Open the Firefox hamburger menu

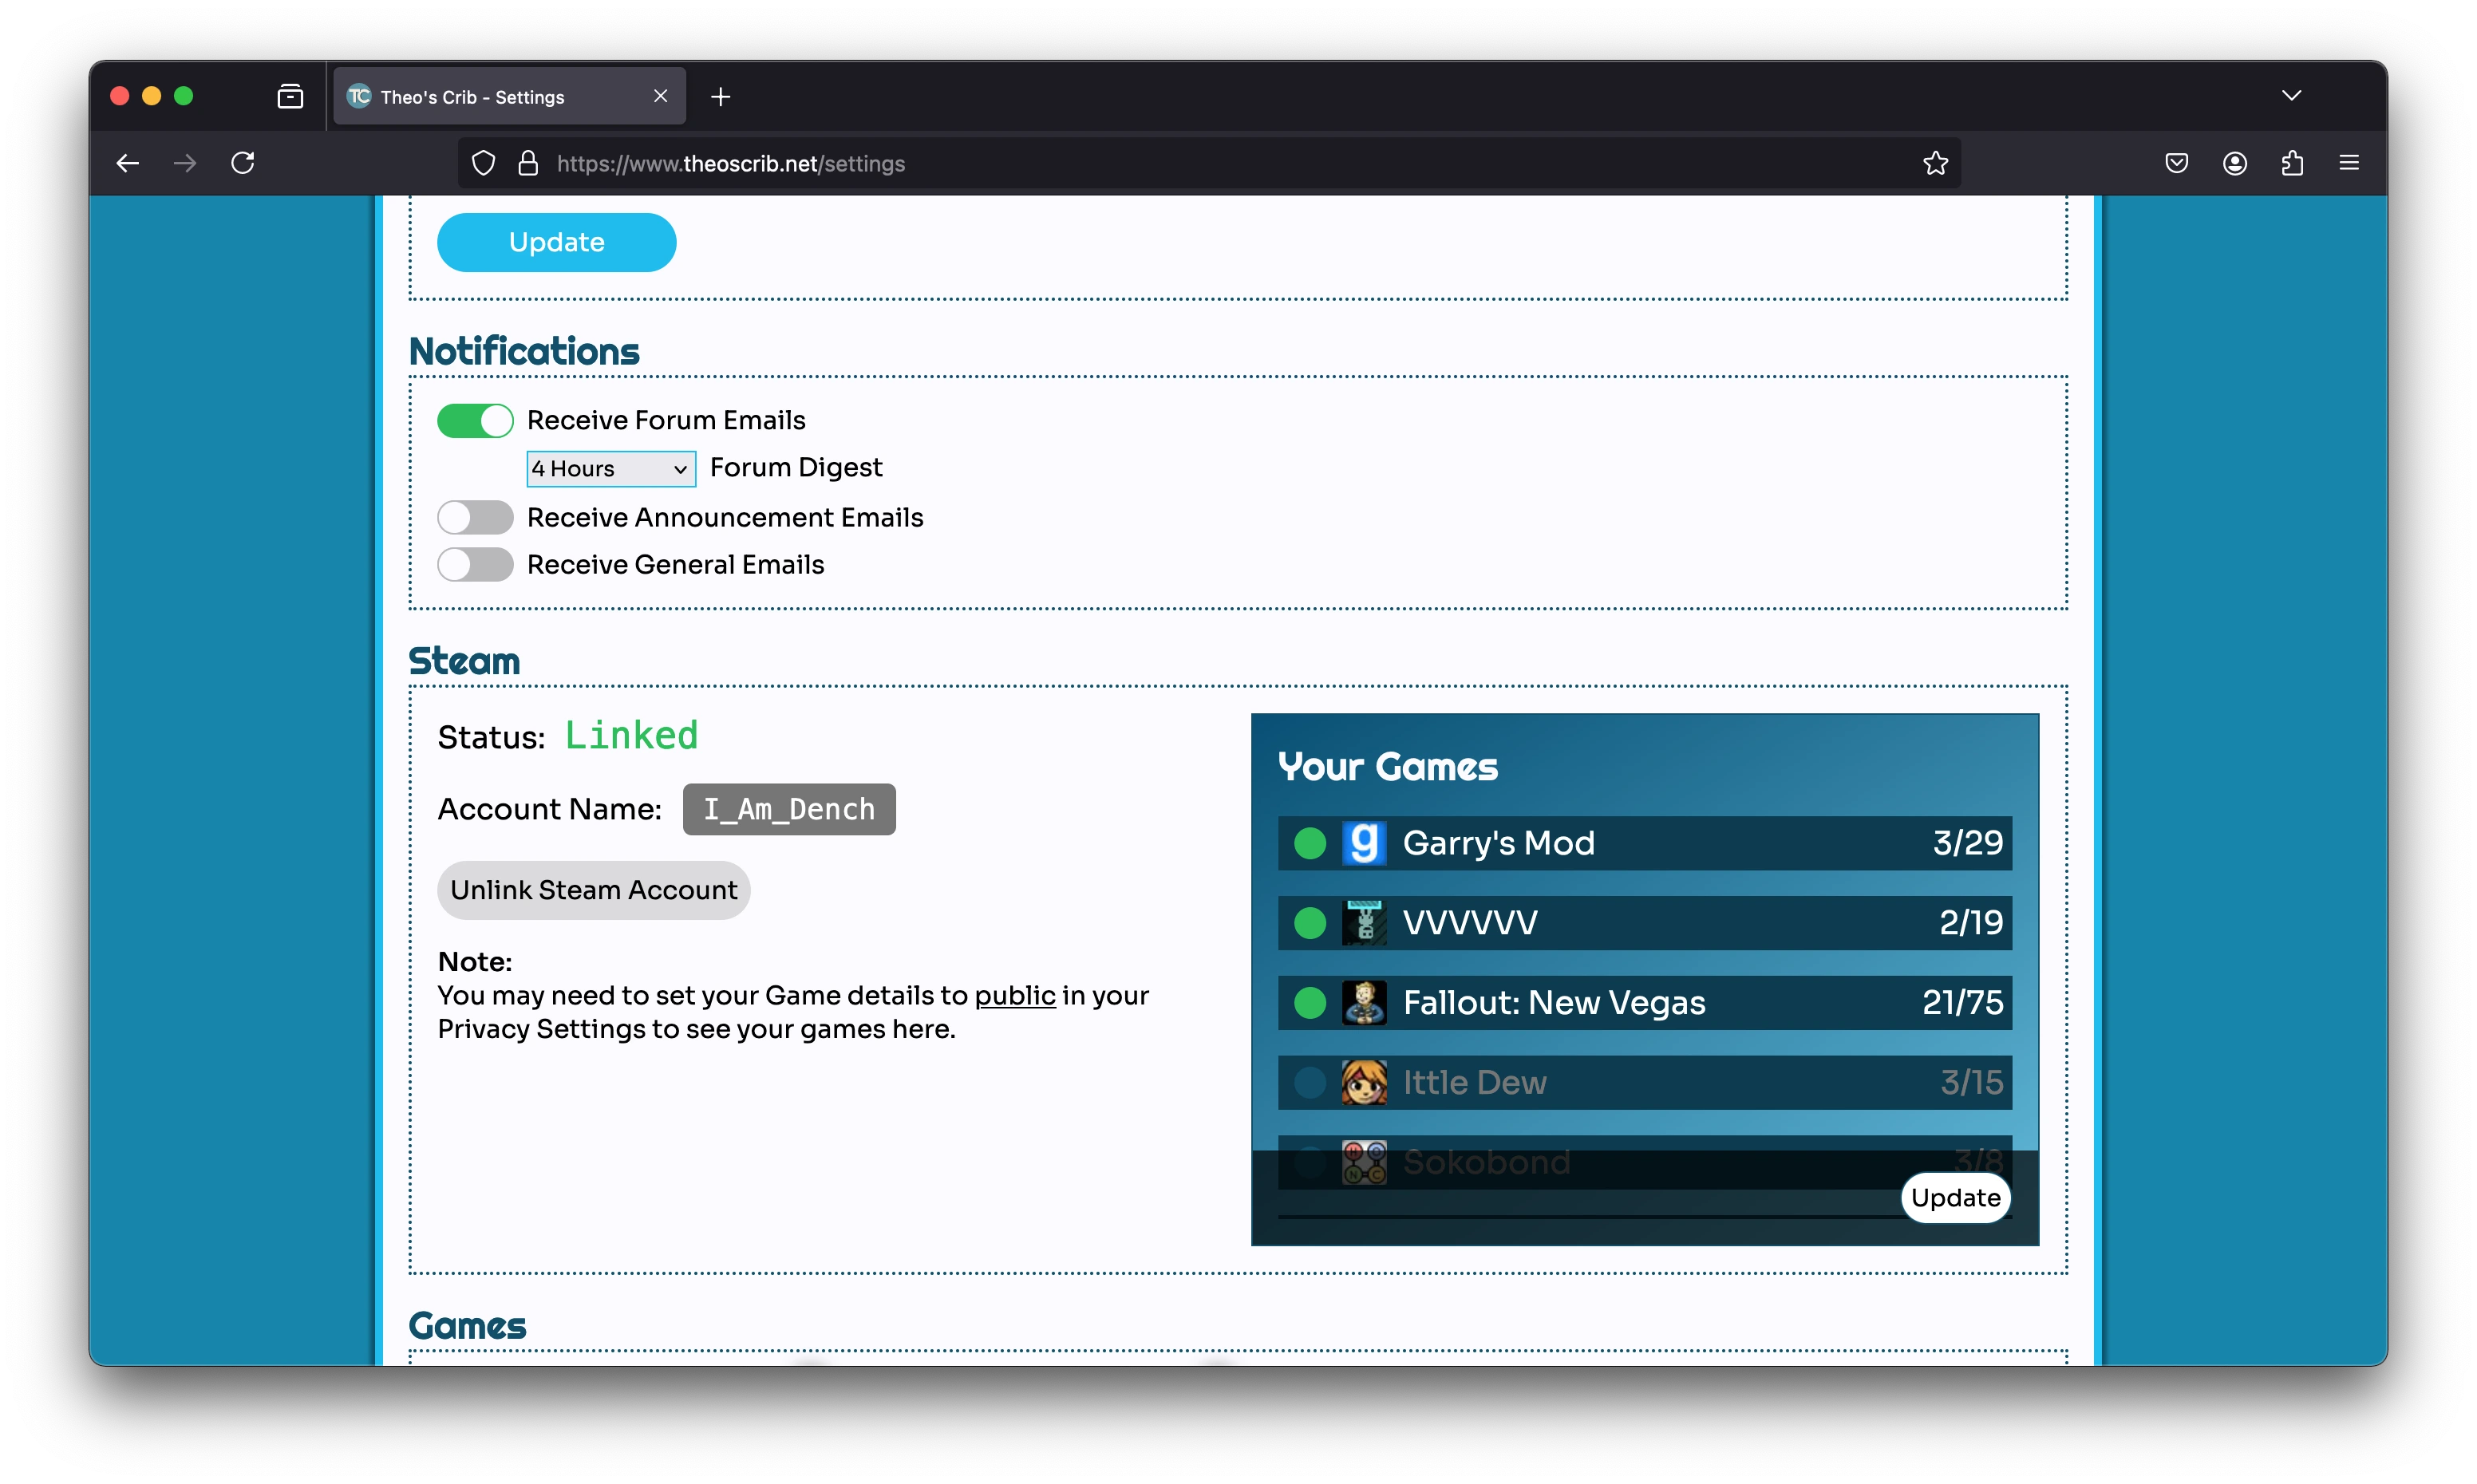[x=2349, y=163]
